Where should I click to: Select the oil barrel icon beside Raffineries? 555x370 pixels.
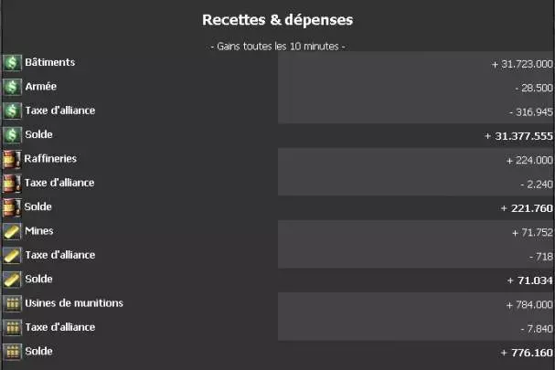point(12,159)
